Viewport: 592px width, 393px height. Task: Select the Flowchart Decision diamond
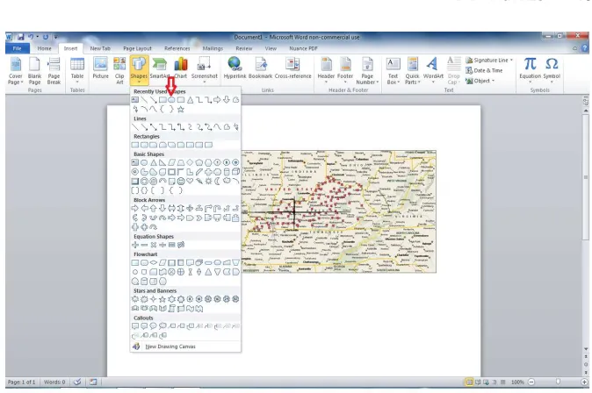(154, 262)
